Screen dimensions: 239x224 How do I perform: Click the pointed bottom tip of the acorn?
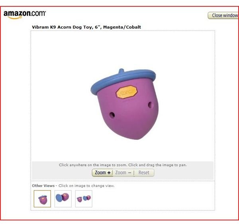point(138,137)
